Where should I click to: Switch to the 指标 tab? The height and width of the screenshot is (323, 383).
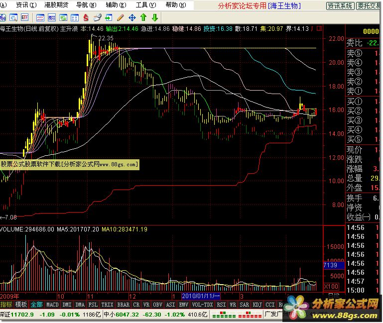click(x=6, y=305)
